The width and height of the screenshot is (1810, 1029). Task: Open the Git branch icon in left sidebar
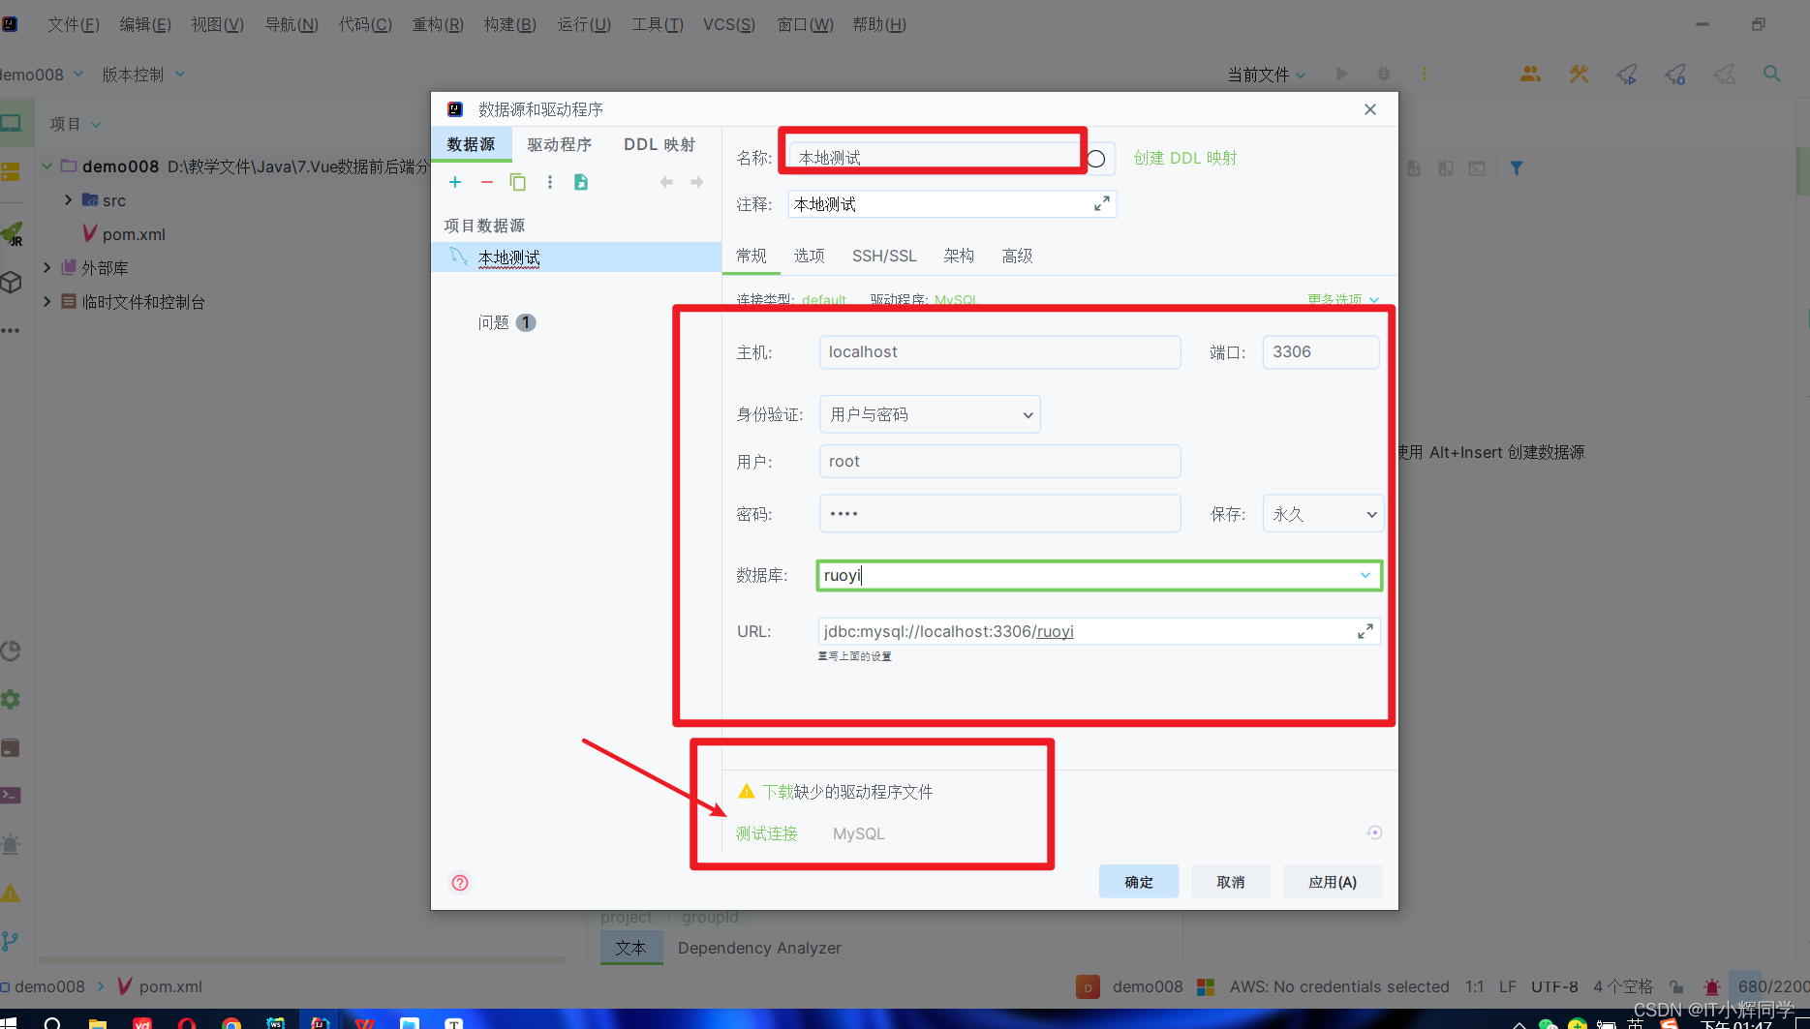click(11, 940)
